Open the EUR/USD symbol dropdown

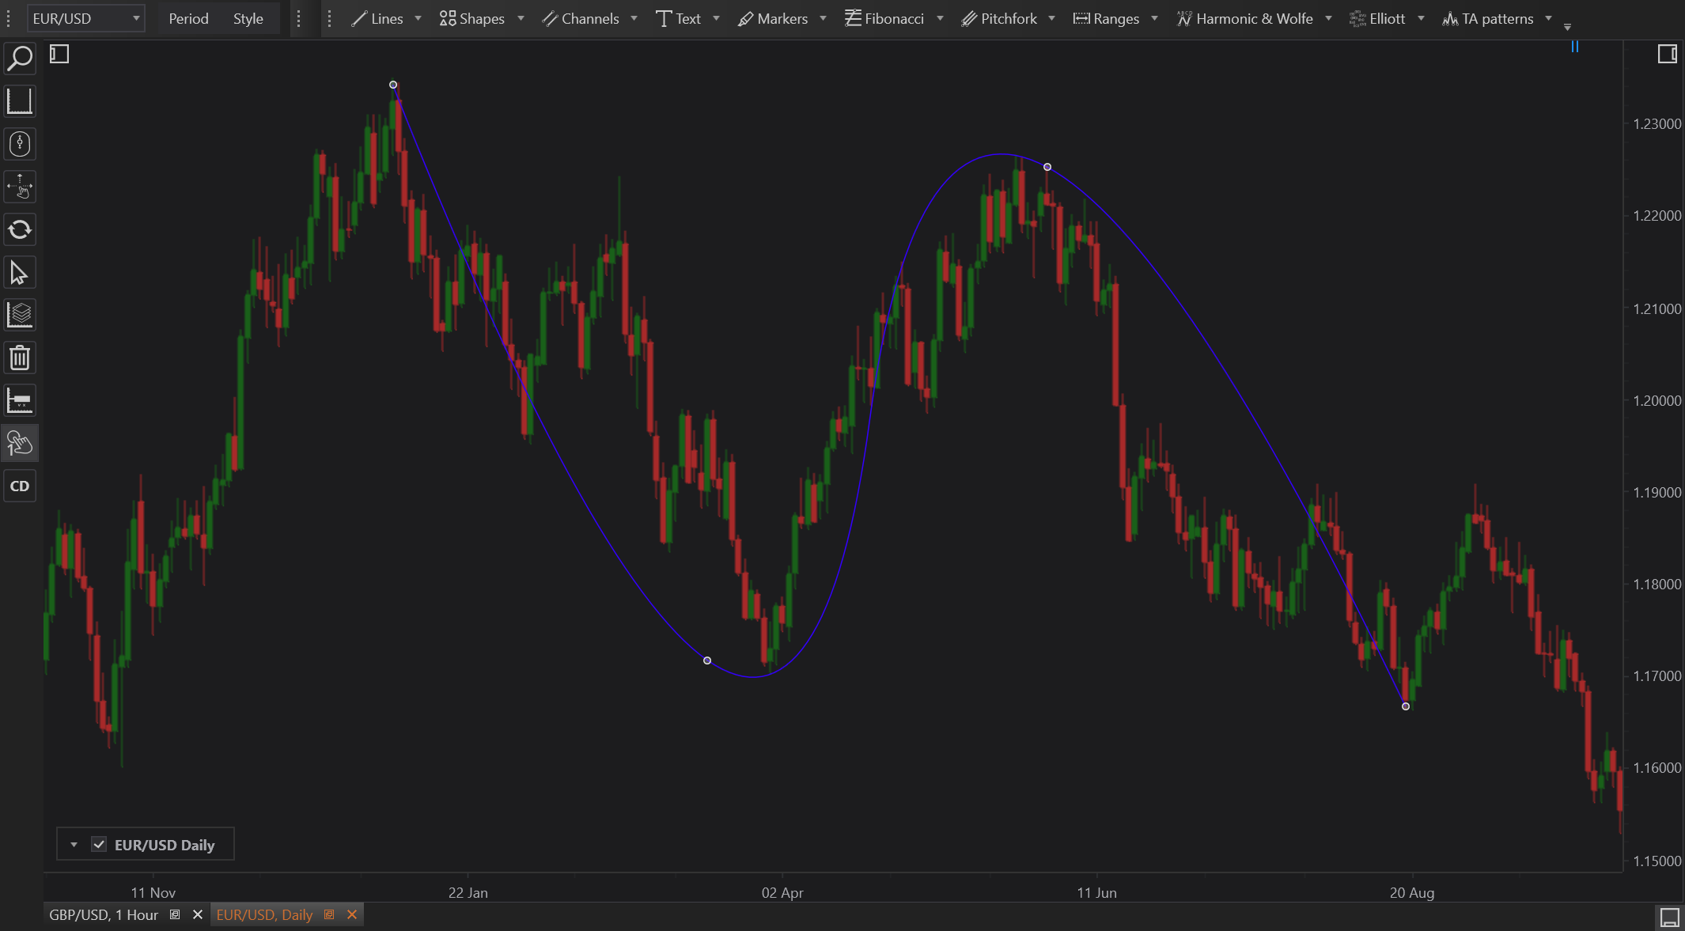click(85, 18)
